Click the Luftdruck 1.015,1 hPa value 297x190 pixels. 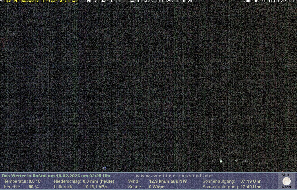(95, 187)
